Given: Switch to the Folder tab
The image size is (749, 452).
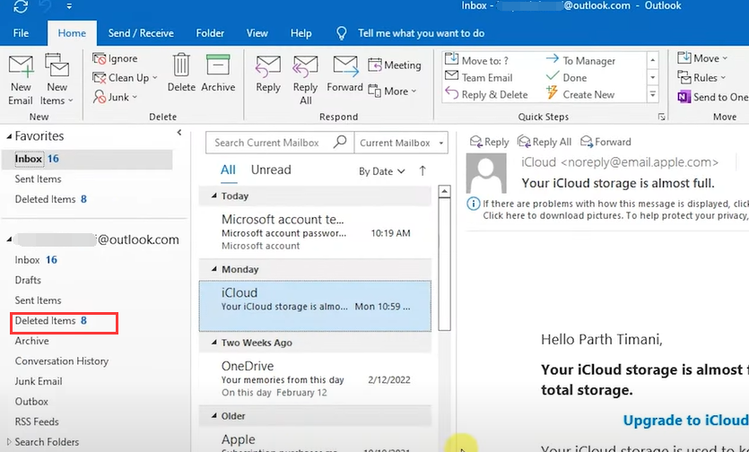Looking at the screenshot, I should click(x=210, y=33).
